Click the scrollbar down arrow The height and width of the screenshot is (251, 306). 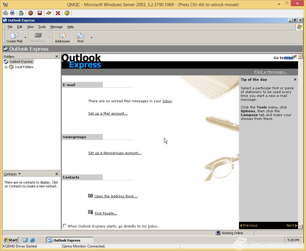coord(300,227)
